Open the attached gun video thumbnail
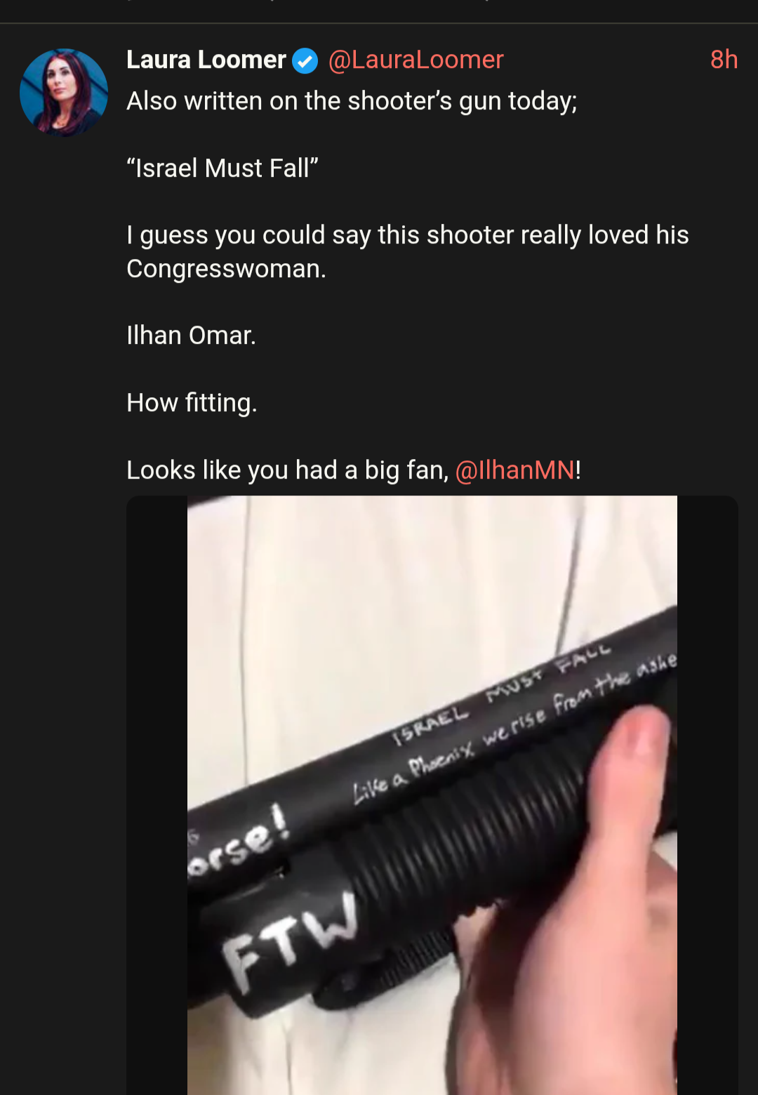Viewport: 758px width, 1095px height. pos(432,795)
